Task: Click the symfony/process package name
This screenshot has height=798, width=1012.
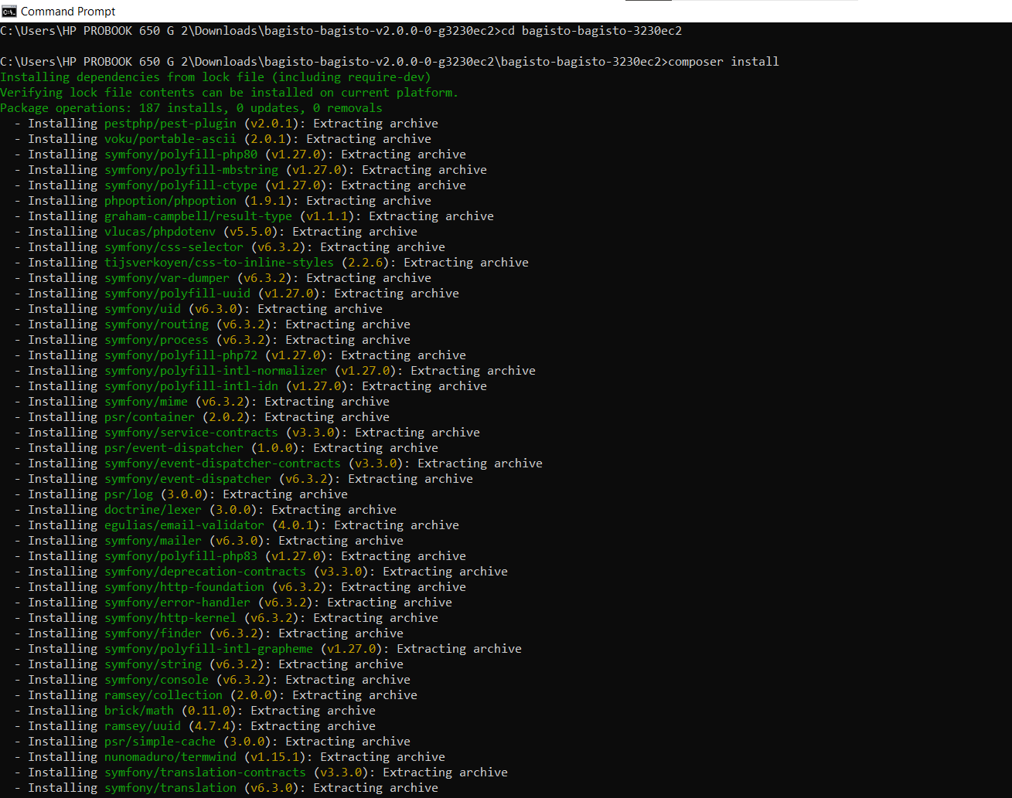Action: (x=156, y=340)
